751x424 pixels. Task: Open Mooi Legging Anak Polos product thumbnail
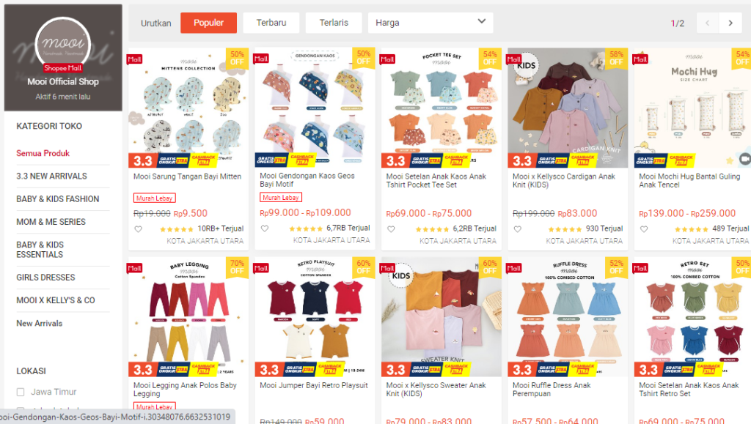pyautogui.click(x=188, y=317)
